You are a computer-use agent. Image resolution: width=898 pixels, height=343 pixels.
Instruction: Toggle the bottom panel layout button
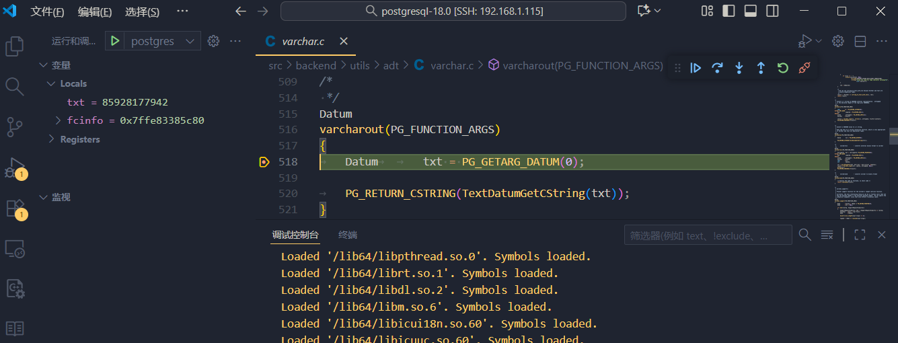[x=751, y=11]
